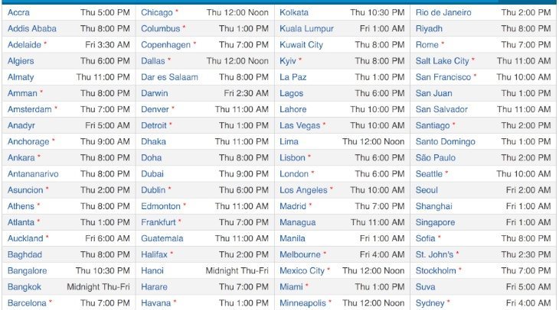Select the Dar es Salaam link
The width and height of the screenshot is (559, 310).
coord(169,77)
